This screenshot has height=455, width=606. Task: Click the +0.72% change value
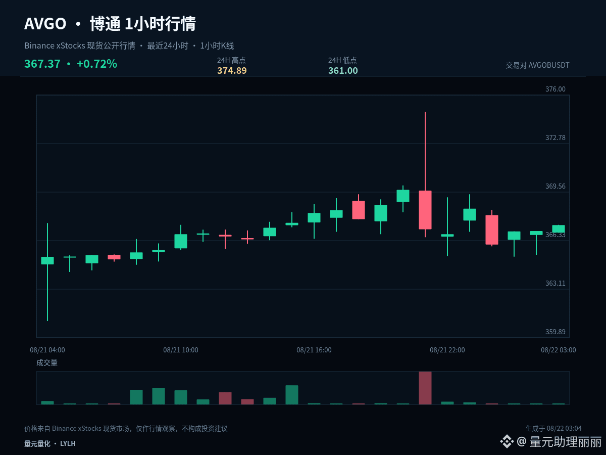(x=97, y=64)
